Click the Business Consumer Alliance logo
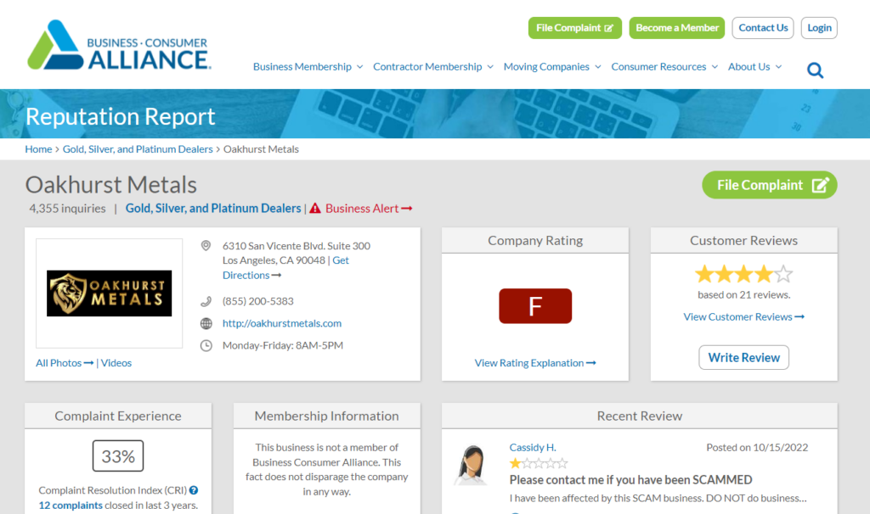The height and width of the screenshot is (514, 870). pos(119,45)
